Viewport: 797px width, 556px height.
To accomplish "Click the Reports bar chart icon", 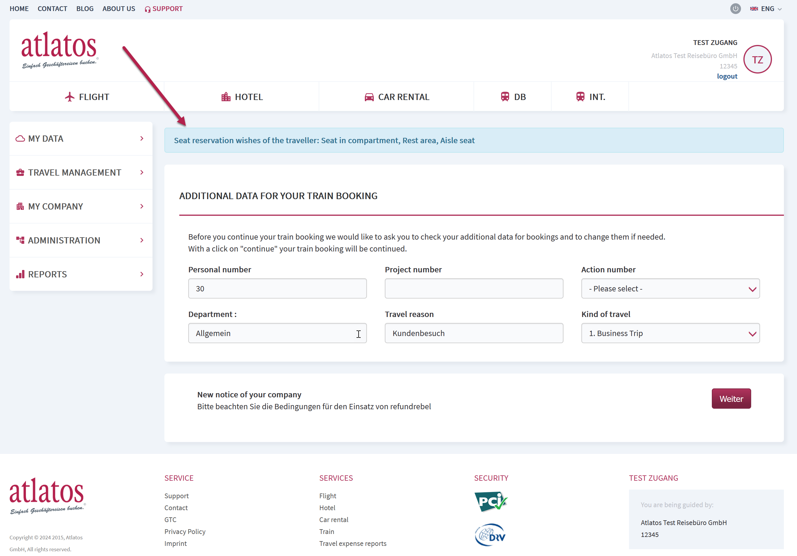I will click(20, 274).
